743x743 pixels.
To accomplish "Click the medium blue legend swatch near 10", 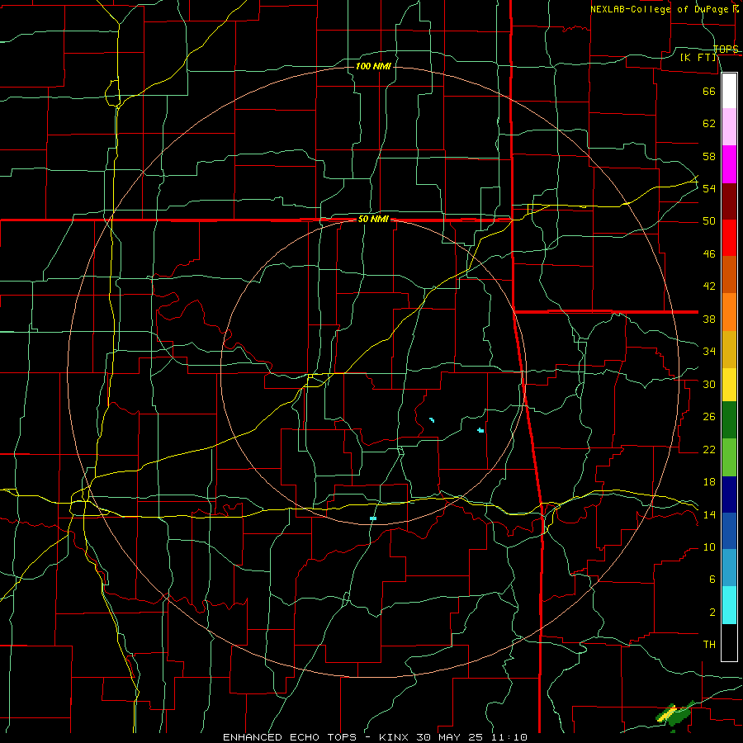I will [729, 531].
